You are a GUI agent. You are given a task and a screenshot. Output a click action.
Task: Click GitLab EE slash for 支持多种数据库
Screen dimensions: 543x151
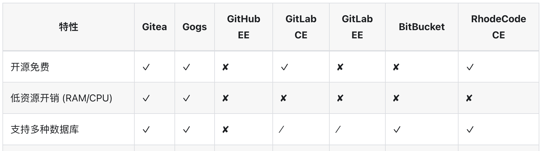click(338, 130)
